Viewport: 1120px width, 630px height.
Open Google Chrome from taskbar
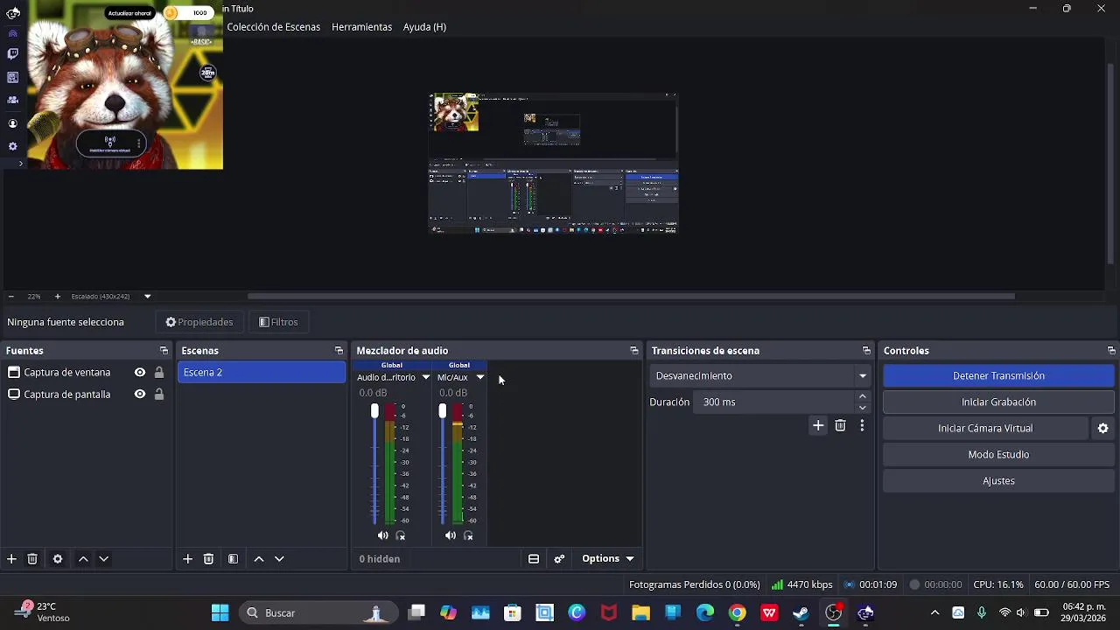click(x=737, y=613)
